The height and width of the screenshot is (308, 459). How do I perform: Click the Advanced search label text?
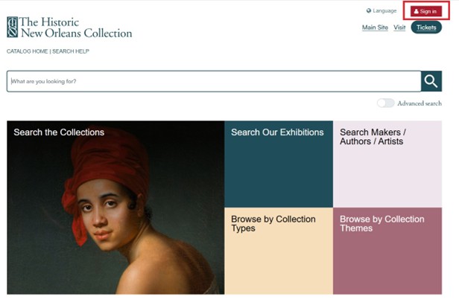click(420, 103)
